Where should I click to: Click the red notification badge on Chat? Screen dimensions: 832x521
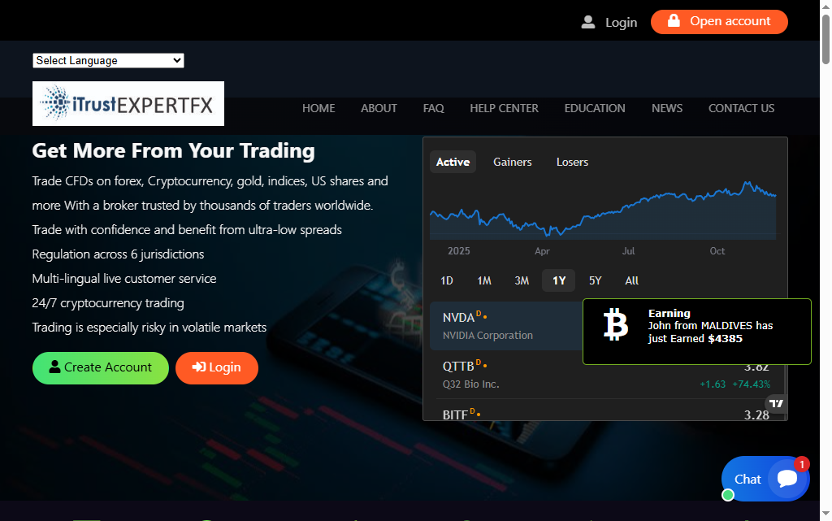(x=801, y=464)
